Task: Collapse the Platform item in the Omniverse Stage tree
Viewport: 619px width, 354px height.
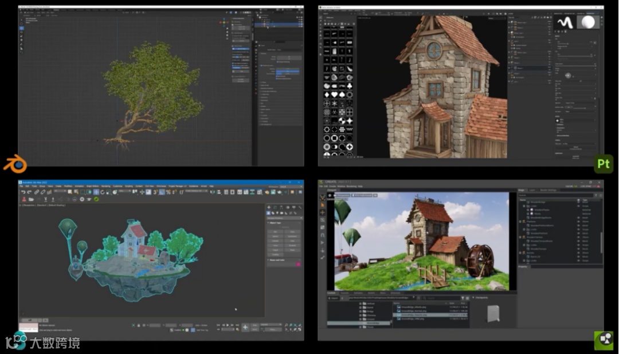Action: point(520,222)
